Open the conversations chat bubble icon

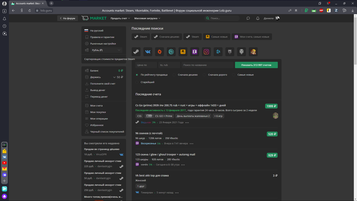tap(248, 18)
